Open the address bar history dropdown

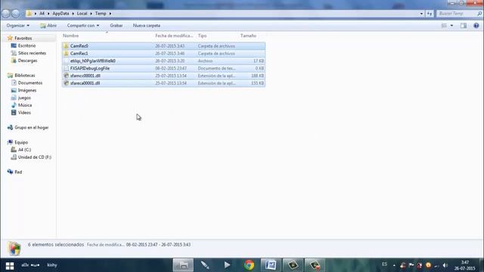point(422,14)
